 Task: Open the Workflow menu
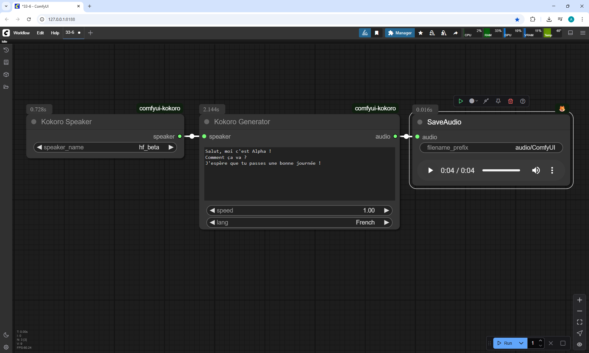pos(21,33)
